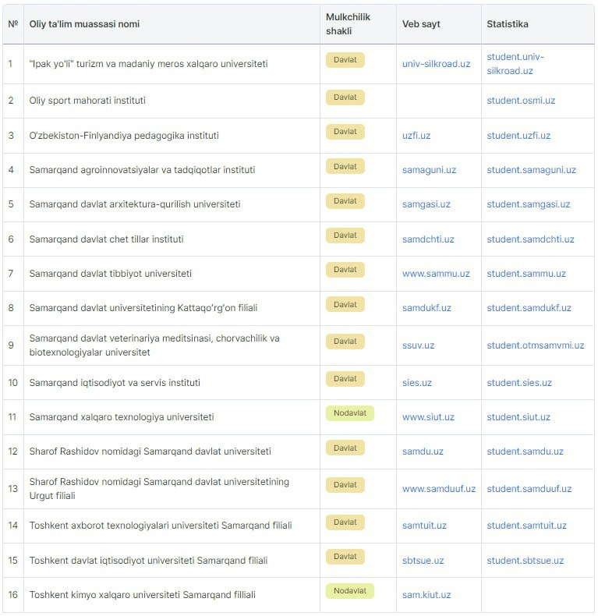The height and width of the screenshot is (616, 598).
Task: Open student.sammu.uz statistics link
Action: (526, 274)
